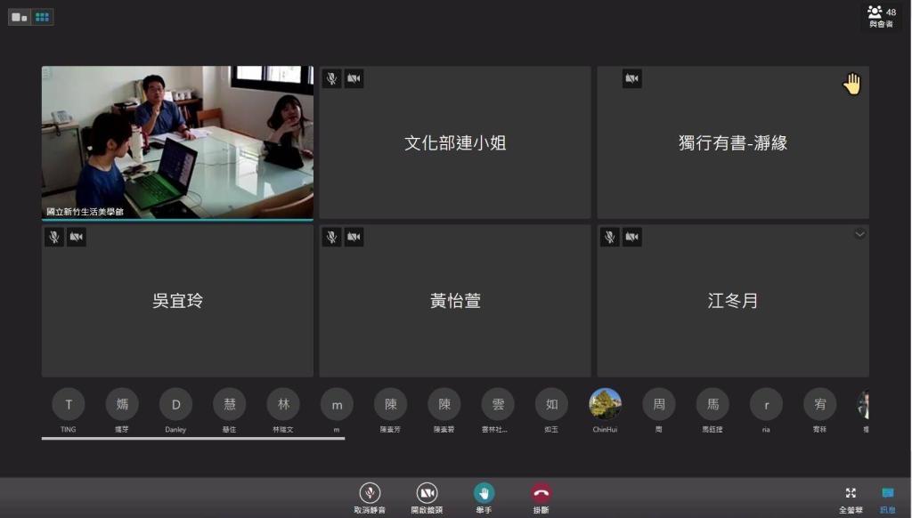Unmute microphone with 取消靜音 button
This screenshot has height=518, width=912.
370,493
